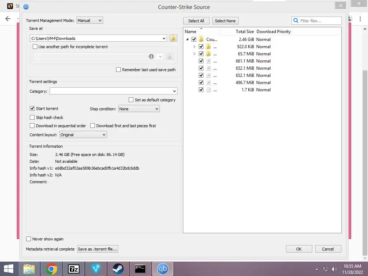Uncheck the 2.46 GiB root folder checkbox
This screenshot has width=368, height=276.
194,39
